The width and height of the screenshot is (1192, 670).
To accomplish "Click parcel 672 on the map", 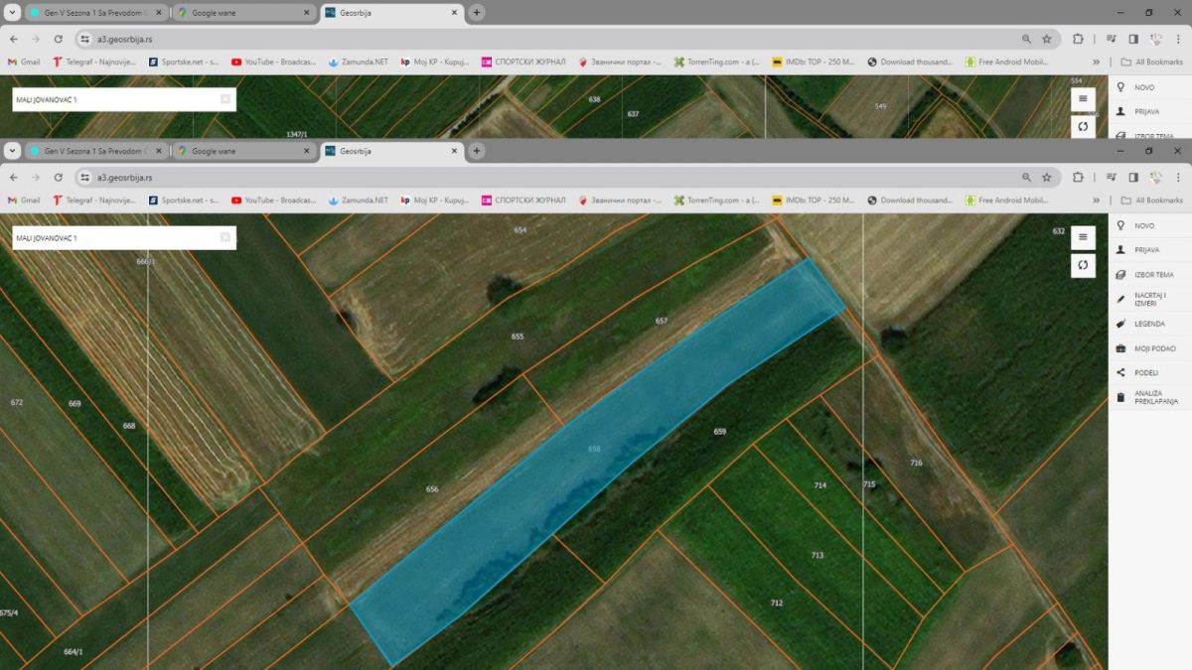I will [17, 402].
